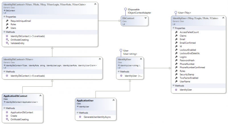The image size is (228, 125).
Task: Select the OnModelCreating method in top IdentityDbContext
Action: (19, 40)
